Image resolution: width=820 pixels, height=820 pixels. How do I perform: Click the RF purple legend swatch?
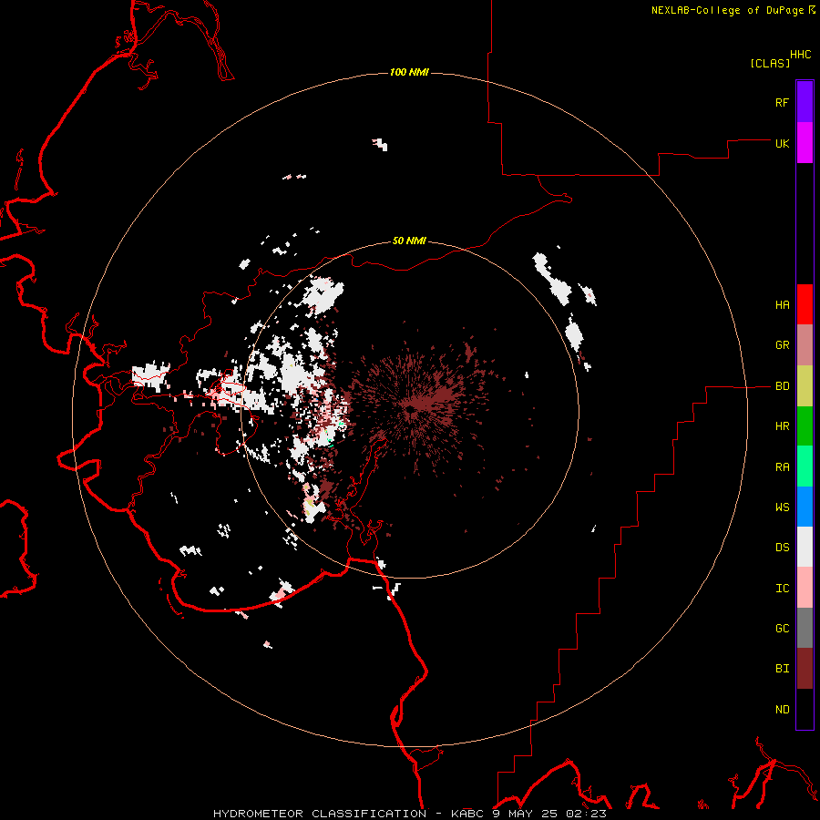coord(805,102)
